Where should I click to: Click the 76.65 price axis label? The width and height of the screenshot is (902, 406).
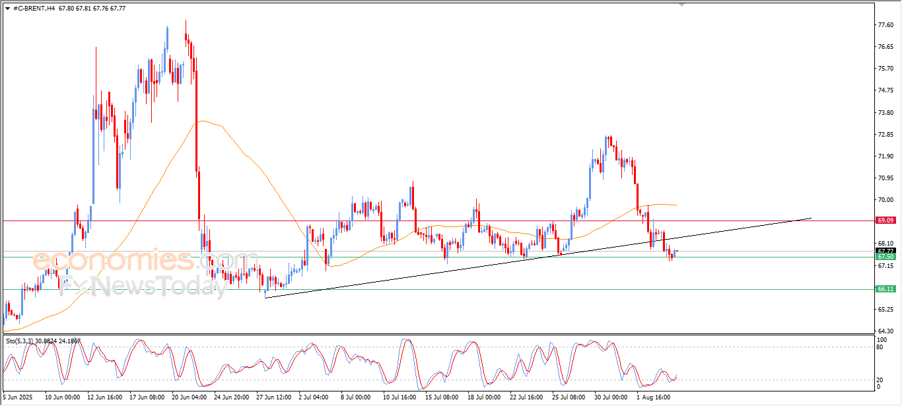pyautogui.click(x=885, y=47)
